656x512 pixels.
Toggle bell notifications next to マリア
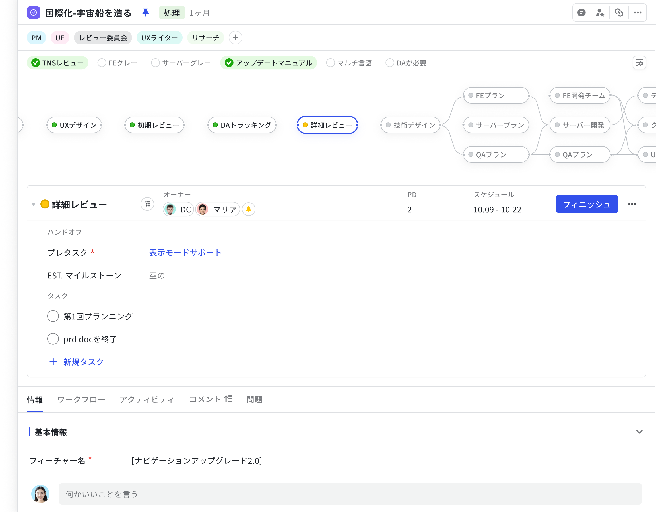[248, 209]
